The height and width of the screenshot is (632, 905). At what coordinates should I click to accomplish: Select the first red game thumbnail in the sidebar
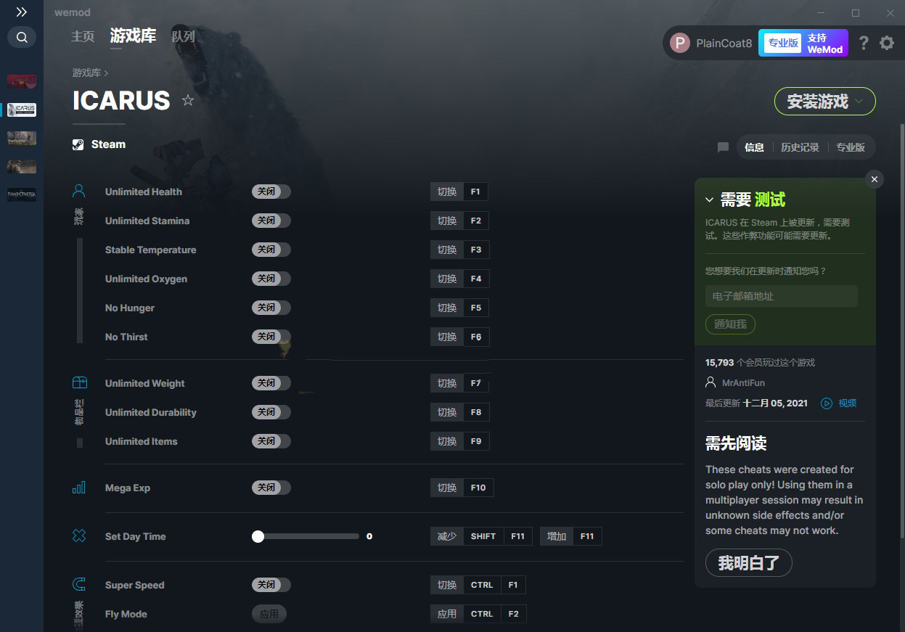[x=22, y=81]
